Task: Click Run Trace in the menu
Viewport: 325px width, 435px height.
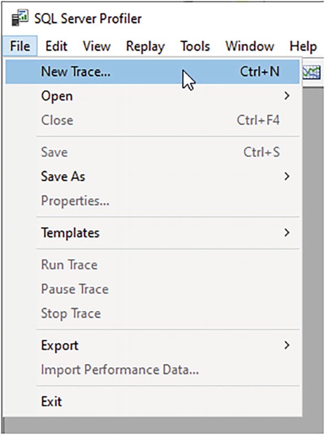Action: point(152,265)
